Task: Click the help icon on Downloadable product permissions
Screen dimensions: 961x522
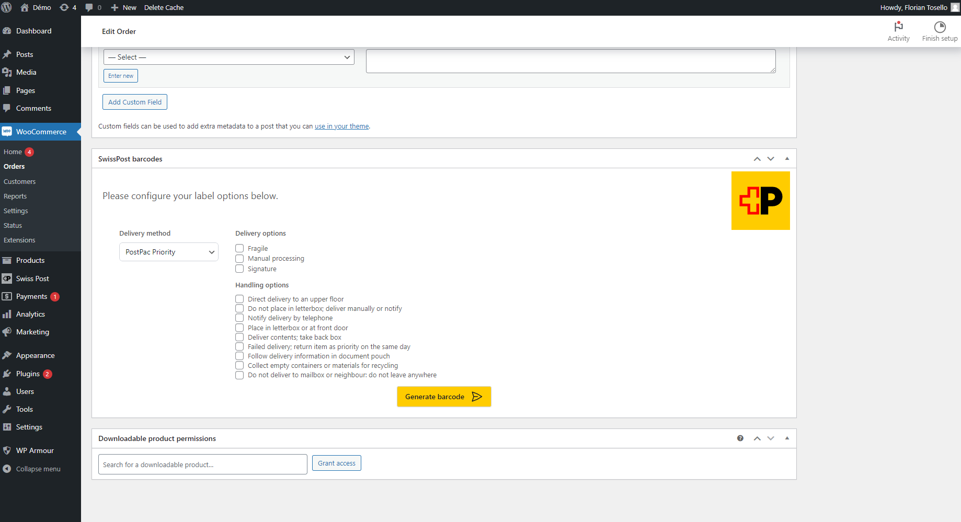Action: point(740,438)
